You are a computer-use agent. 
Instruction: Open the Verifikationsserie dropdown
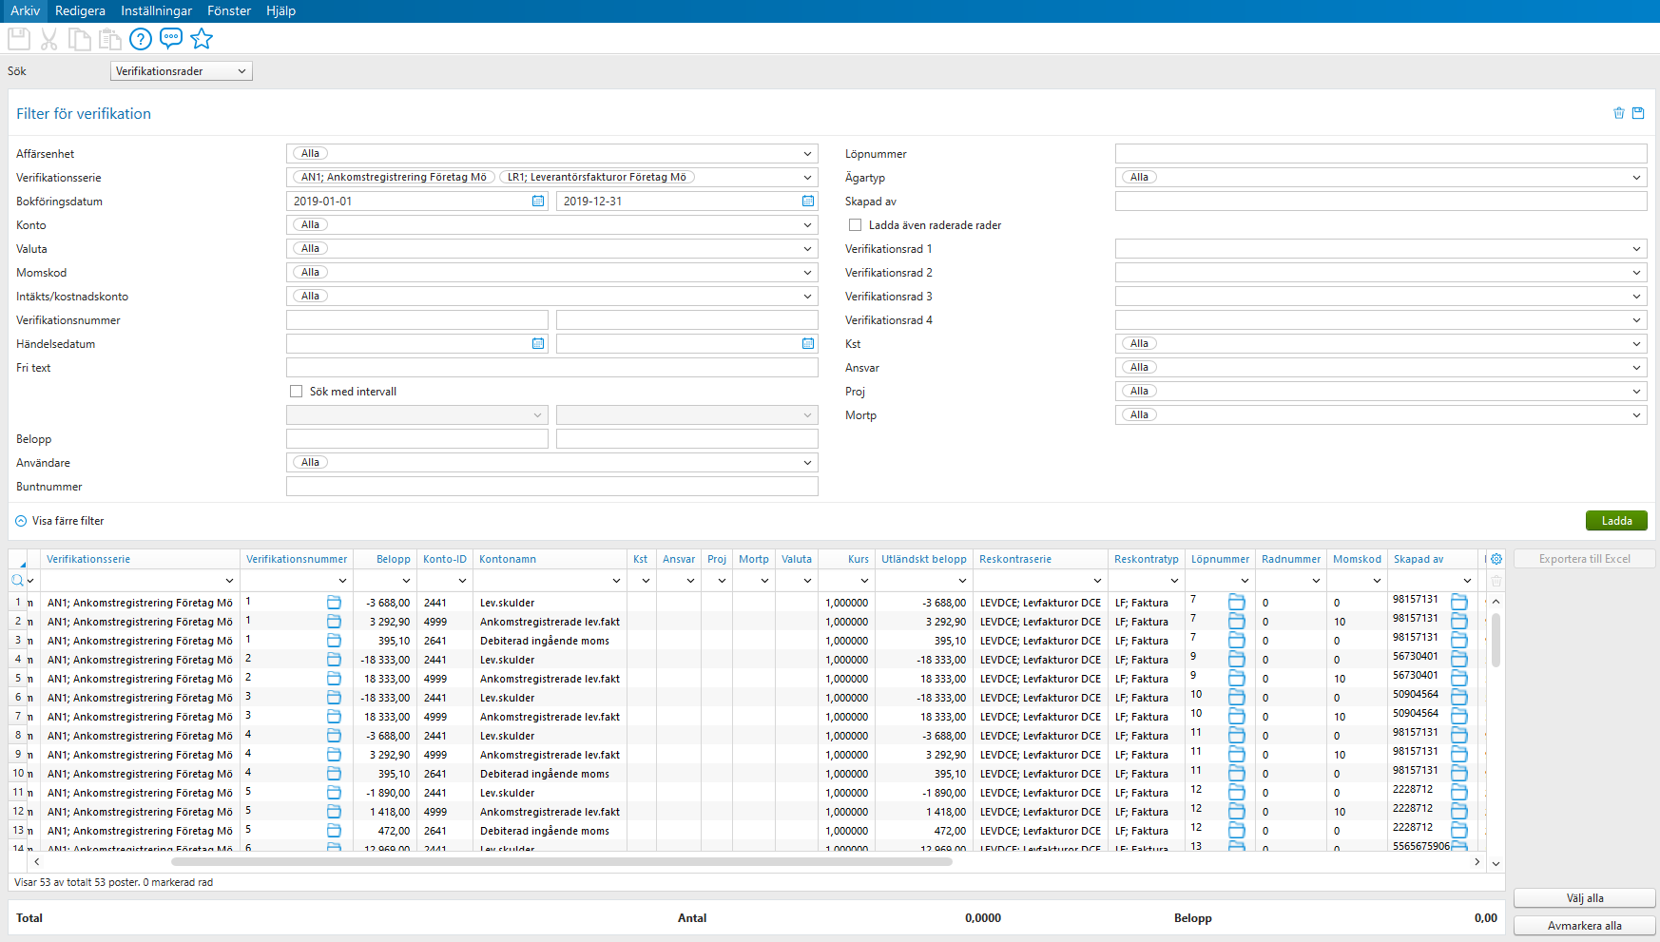[806, 177]
